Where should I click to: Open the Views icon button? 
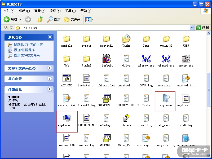[88, 19]
